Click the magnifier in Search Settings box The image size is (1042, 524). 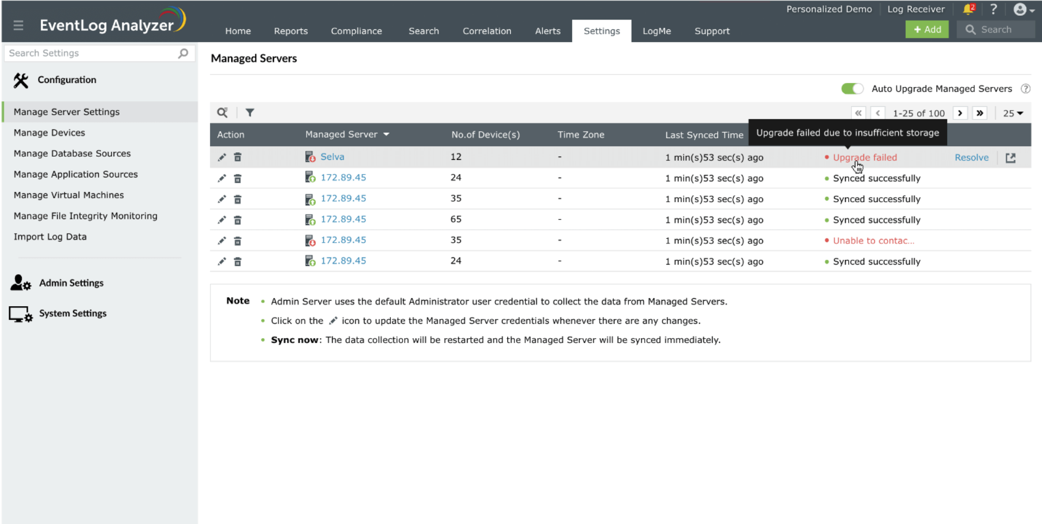183,53
